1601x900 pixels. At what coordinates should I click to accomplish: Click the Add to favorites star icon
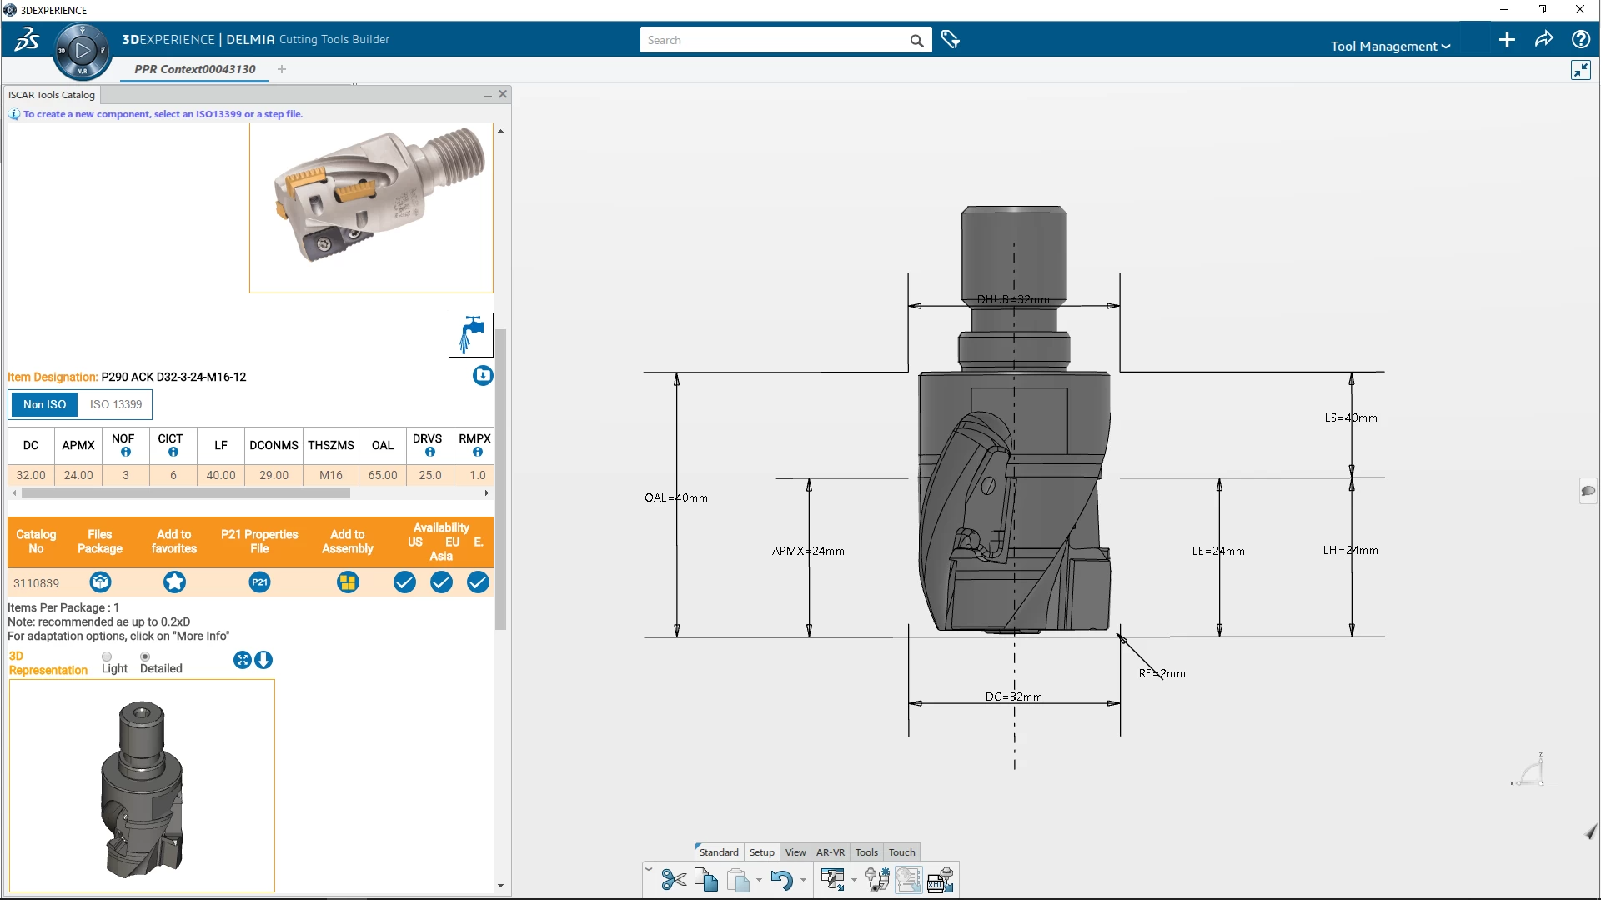coord(174,582)
